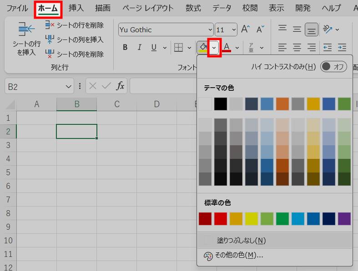Increase the font size with the larger A
Viewport: 358px width, 271px height.
pos(246,29)
